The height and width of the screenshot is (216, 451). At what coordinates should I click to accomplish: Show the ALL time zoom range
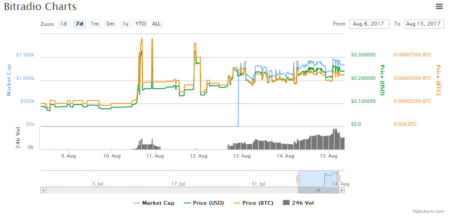pos(157,24)
